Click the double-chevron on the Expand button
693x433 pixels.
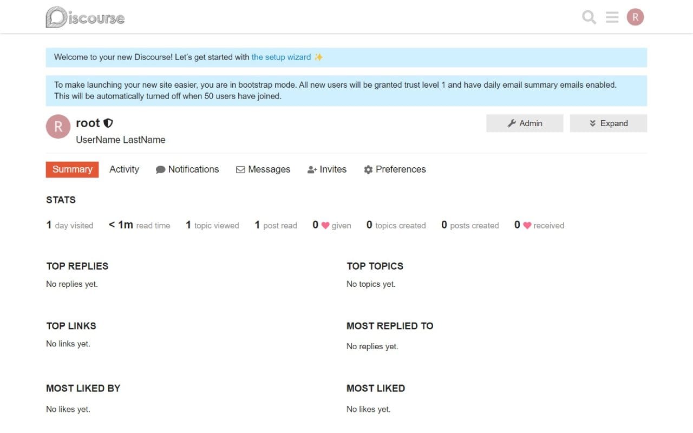click(x=592, y=123)
